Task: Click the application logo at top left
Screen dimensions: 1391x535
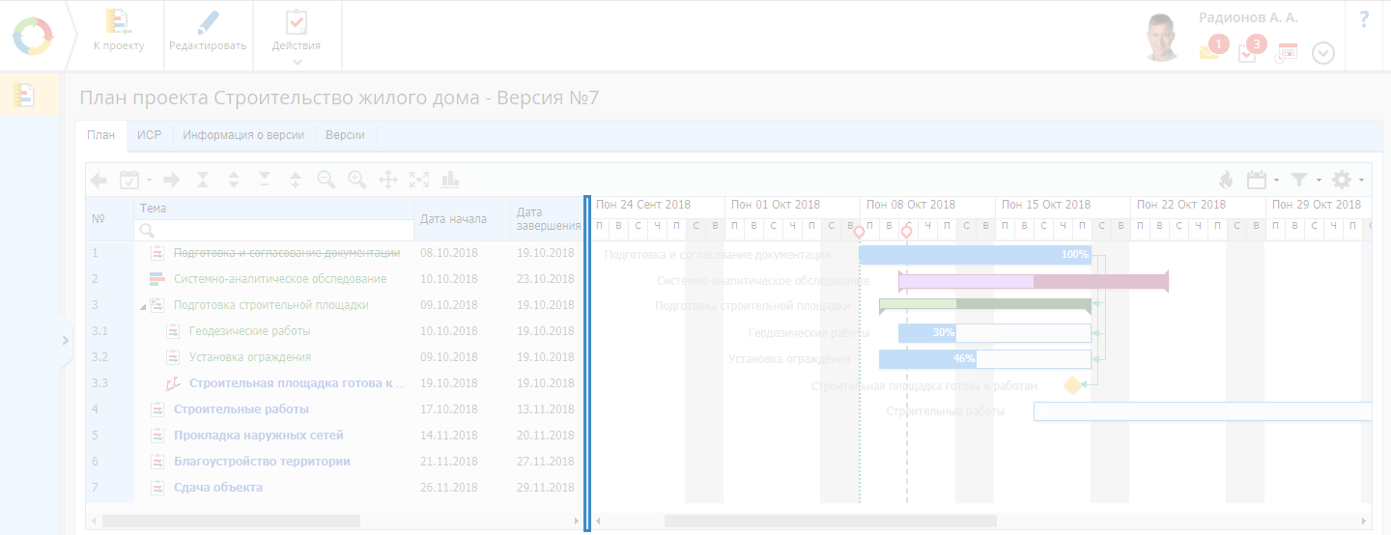Action: pyautogui.click(x=33, y=36)
